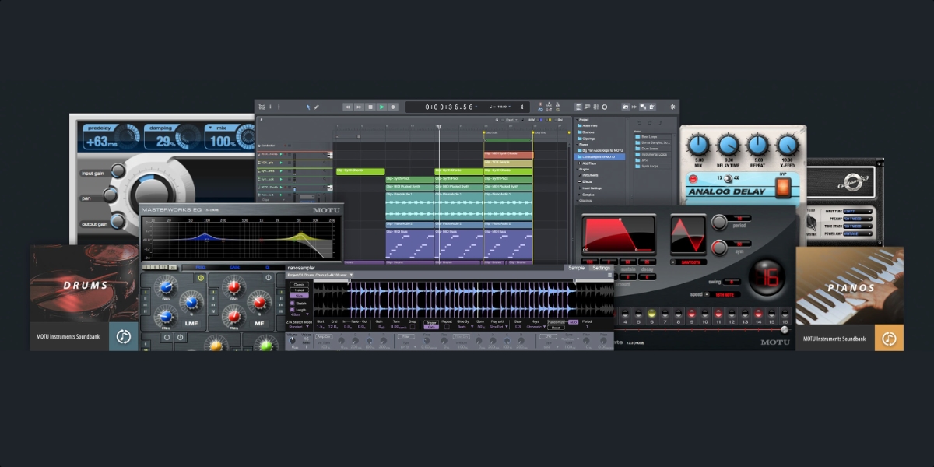Select the pointer tool in DAW toolbar

click(308, 107)
